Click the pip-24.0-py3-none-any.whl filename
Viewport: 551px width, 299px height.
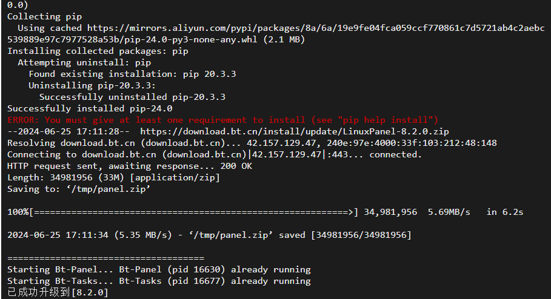(191, 40)
